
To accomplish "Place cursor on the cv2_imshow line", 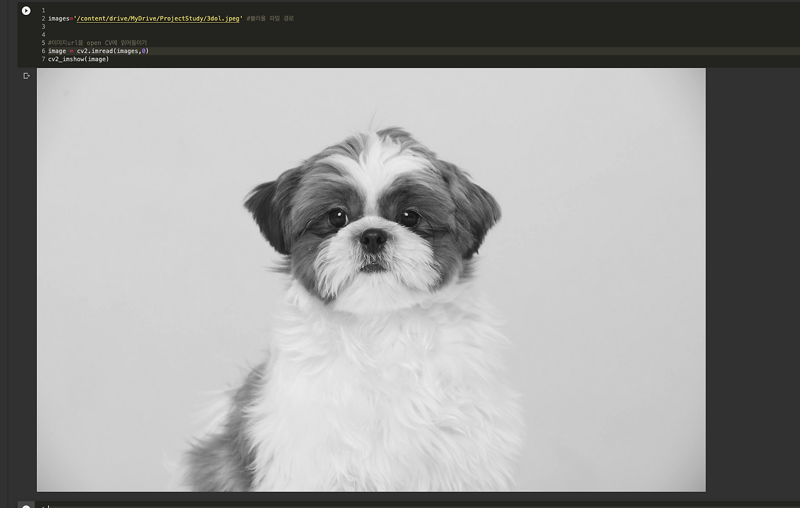I will point(78,59).
